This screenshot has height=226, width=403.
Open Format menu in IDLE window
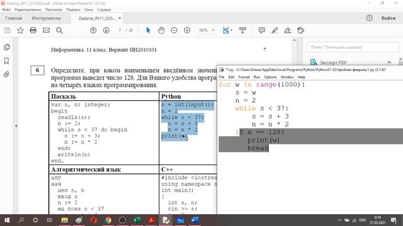244,77
